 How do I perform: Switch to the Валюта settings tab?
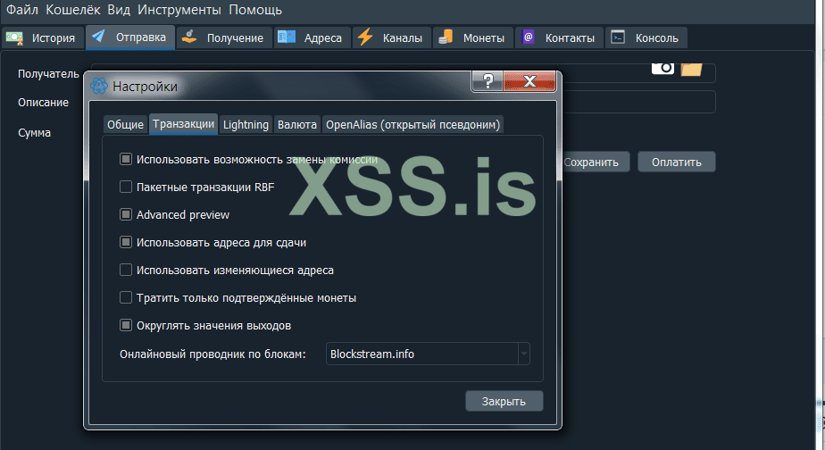[296, 125]
